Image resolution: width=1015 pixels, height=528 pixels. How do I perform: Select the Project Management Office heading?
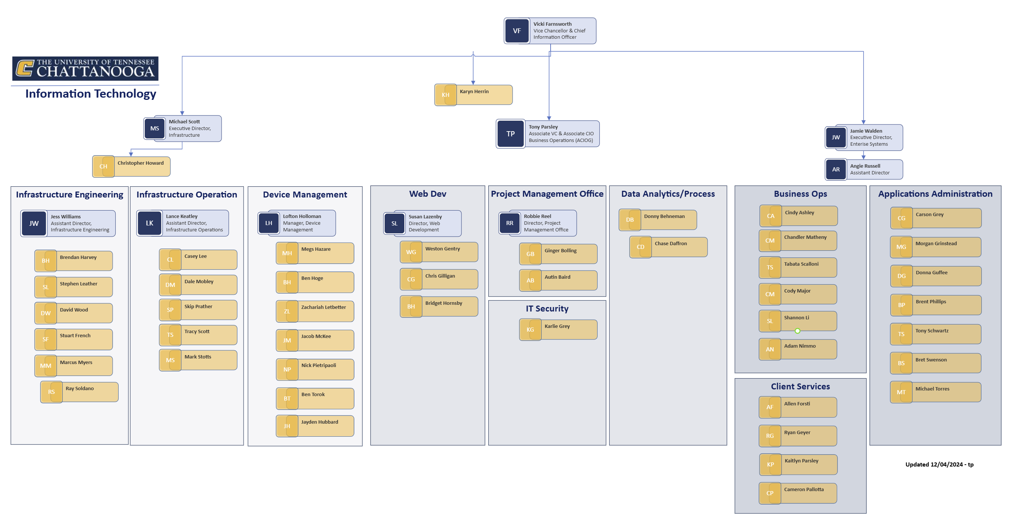[547, 194]
